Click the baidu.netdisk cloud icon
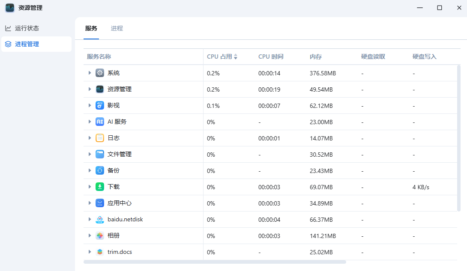Screen dimensions: 467x271 point(100,220)
